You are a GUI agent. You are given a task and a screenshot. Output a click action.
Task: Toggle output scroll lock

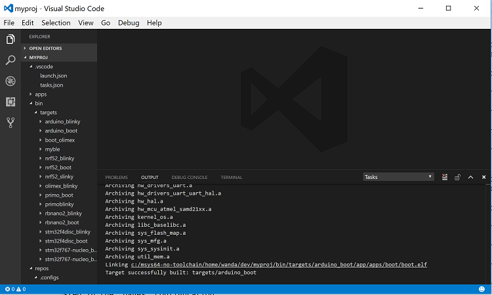tap(458, 177)
